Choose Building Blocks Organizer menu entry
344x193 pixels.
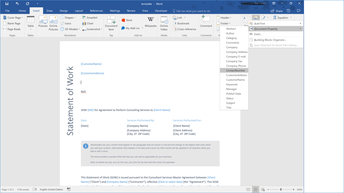coord(270,40)
